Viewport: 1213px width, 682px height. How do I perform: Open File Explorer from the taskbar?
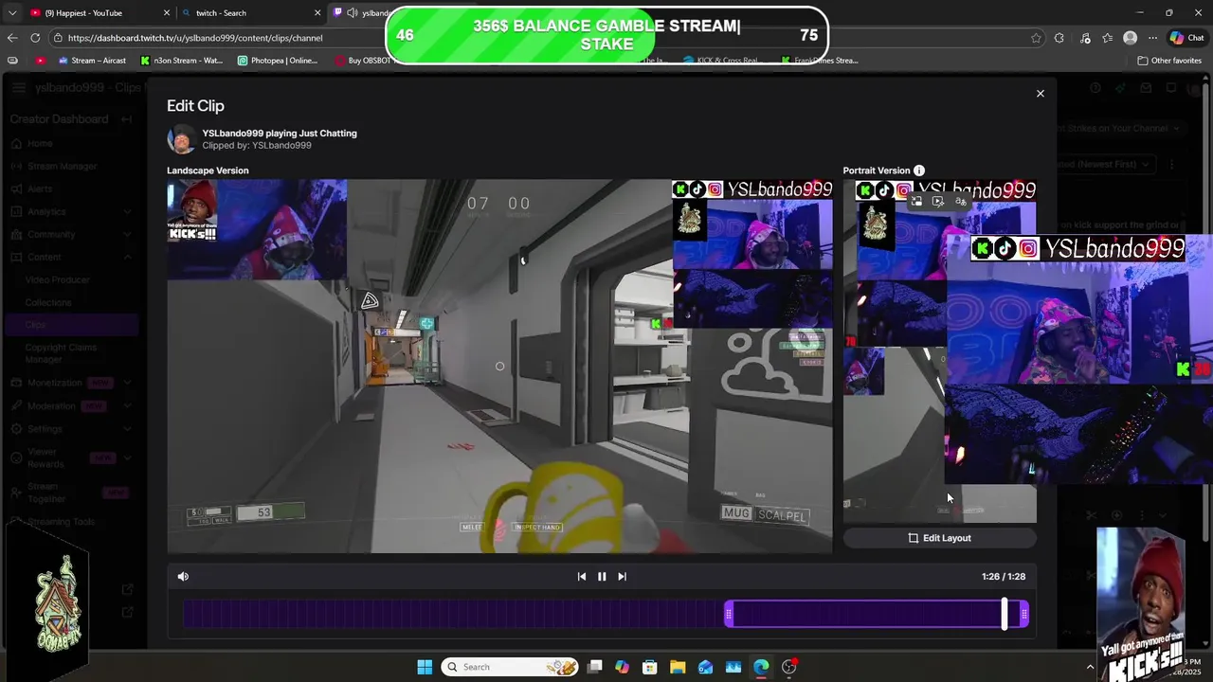[x=678, y=667]
